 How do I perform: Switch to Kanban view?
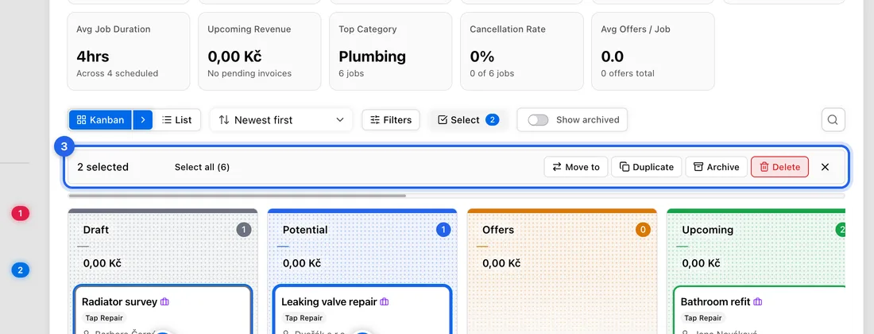coord(100,120)
